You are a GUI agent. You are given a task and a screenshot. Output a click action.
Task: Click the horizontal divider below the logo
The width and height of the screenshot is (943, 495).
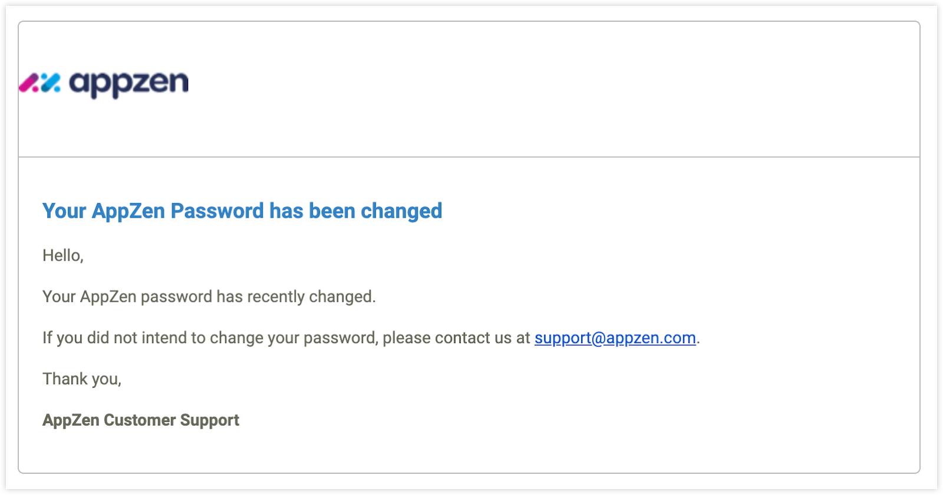tap(469, 157)
